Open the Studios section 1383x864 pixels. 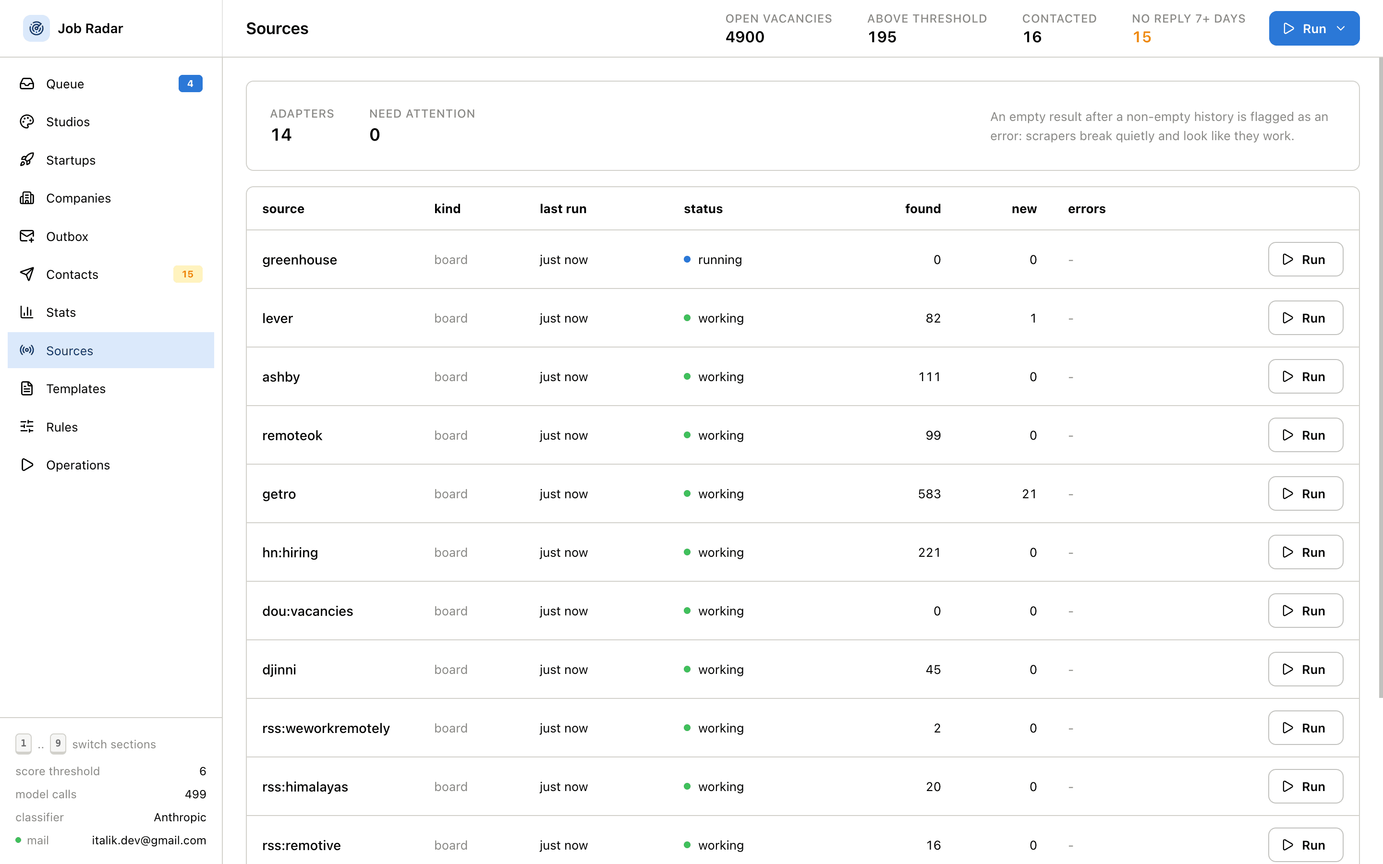pos(111,122)
